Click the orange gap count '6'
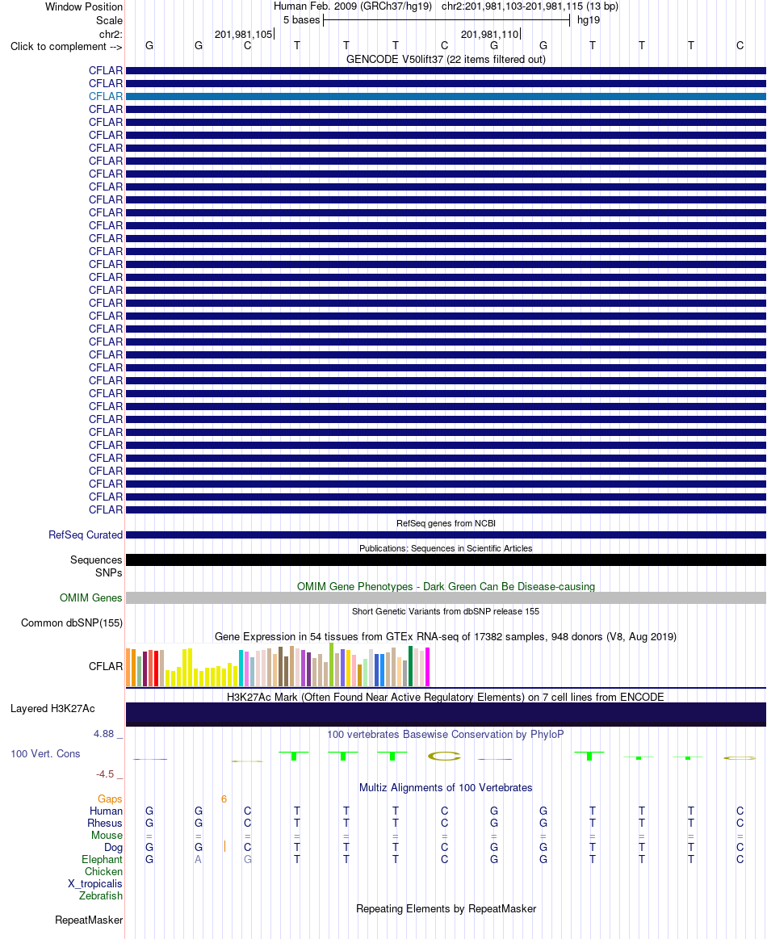 coord(224,799)
